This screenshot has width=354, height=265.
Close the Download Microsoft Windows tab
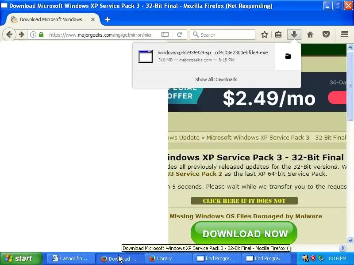(x=93, y=19)
